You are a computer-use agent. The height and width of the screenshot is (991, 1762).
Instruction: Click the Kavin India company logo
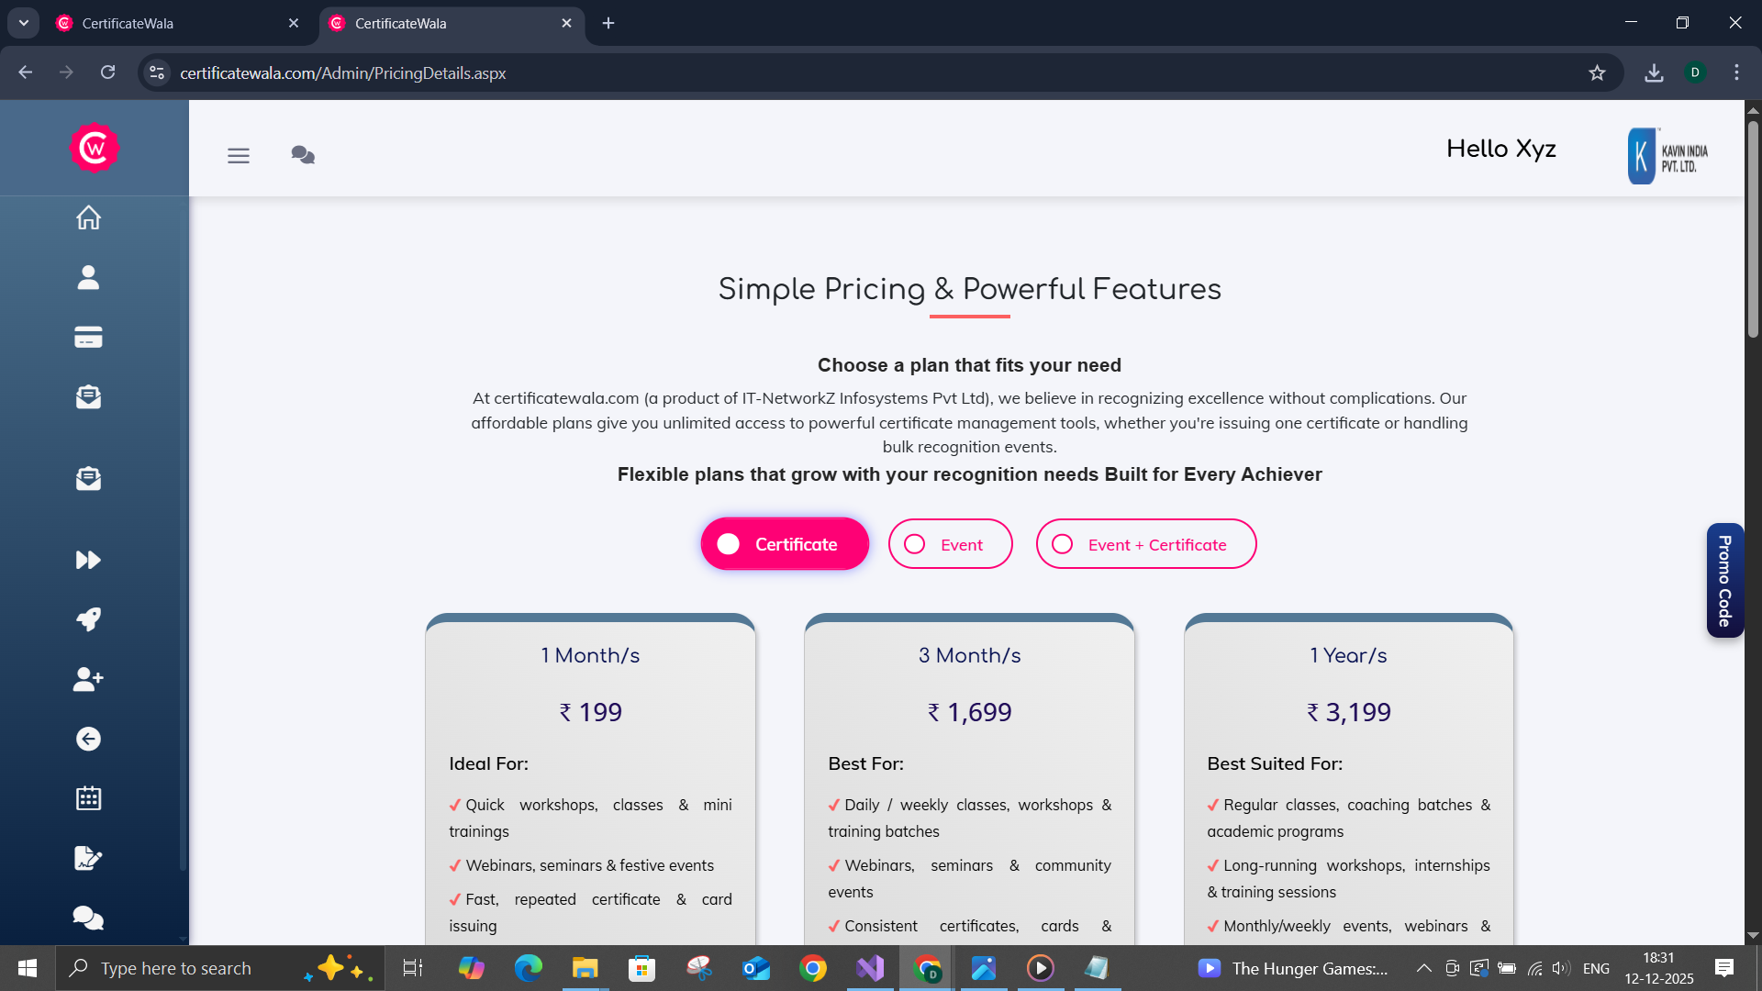tap(1668, 156)
